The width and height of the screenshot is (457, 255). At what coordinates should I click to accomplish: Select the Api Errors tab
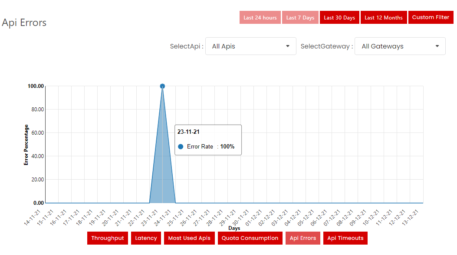[x=302, y=238]
